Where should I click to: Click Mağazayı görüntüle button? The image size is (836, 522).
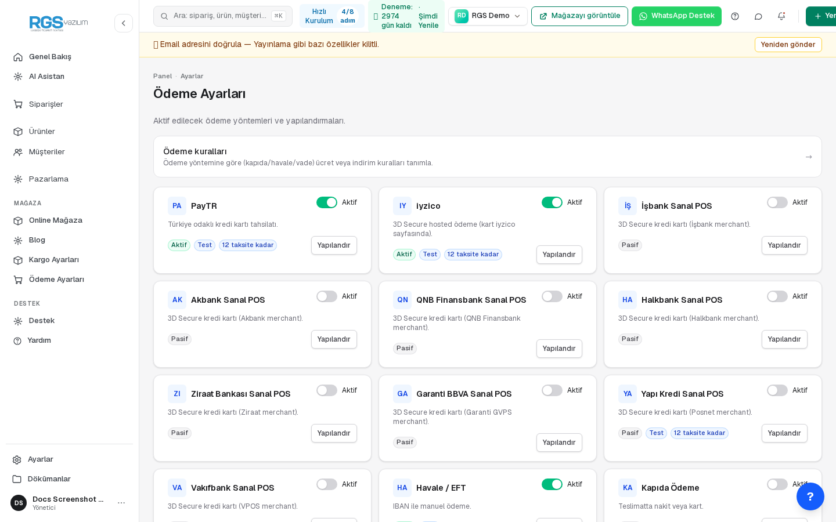(x=579, y=16)
